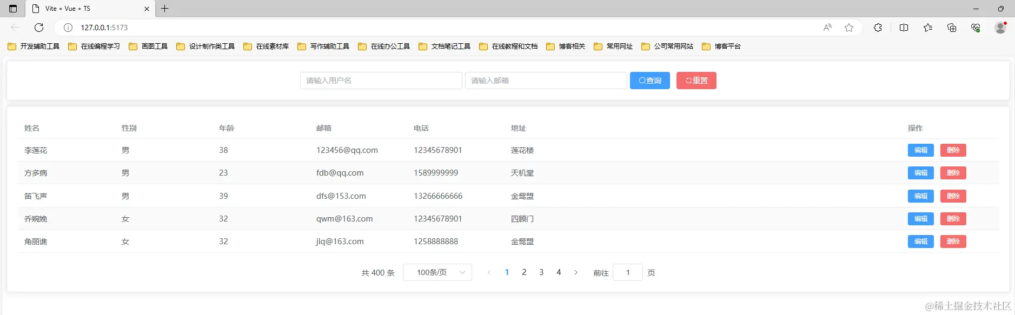Screen dimensions: 1015x315
Task: Edit the 方多病 row
Action: click(921, 173)
